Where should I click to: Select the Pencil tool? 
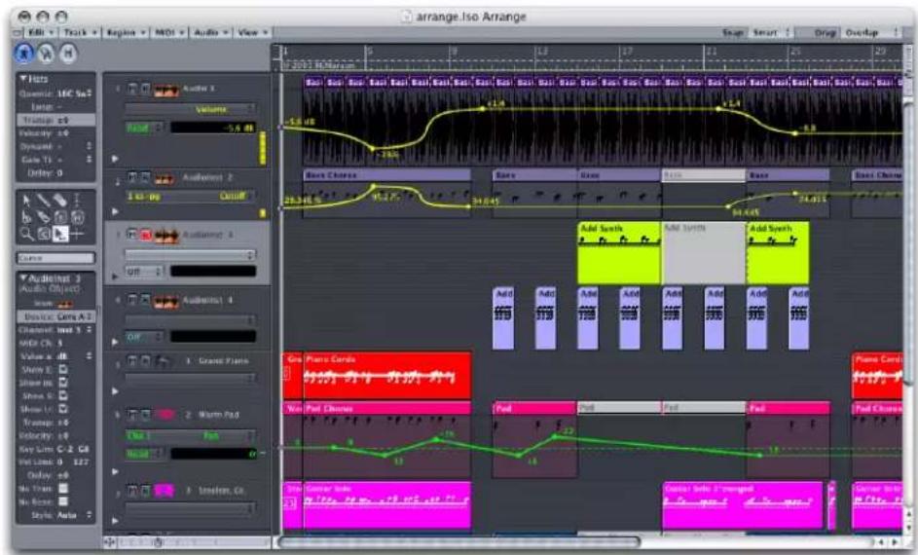tap(44, 201)
